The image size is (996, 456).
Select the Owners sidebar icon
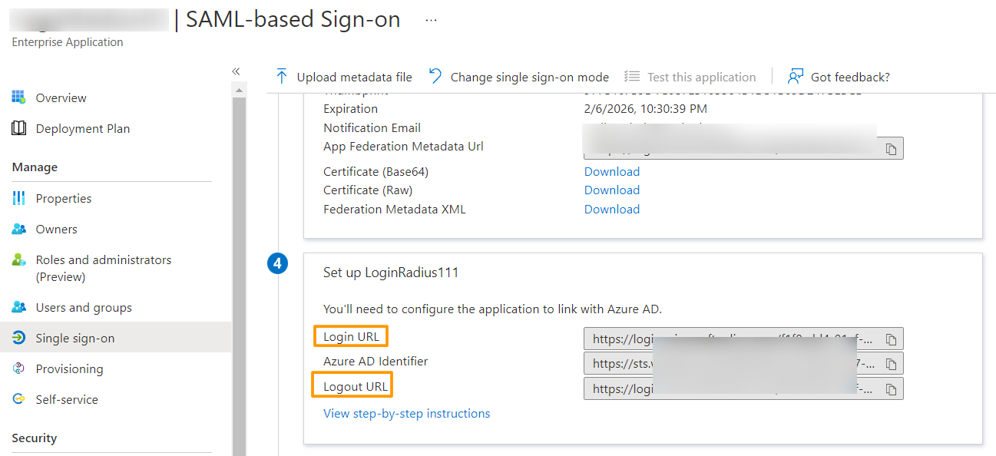click(x=18, y=229)
